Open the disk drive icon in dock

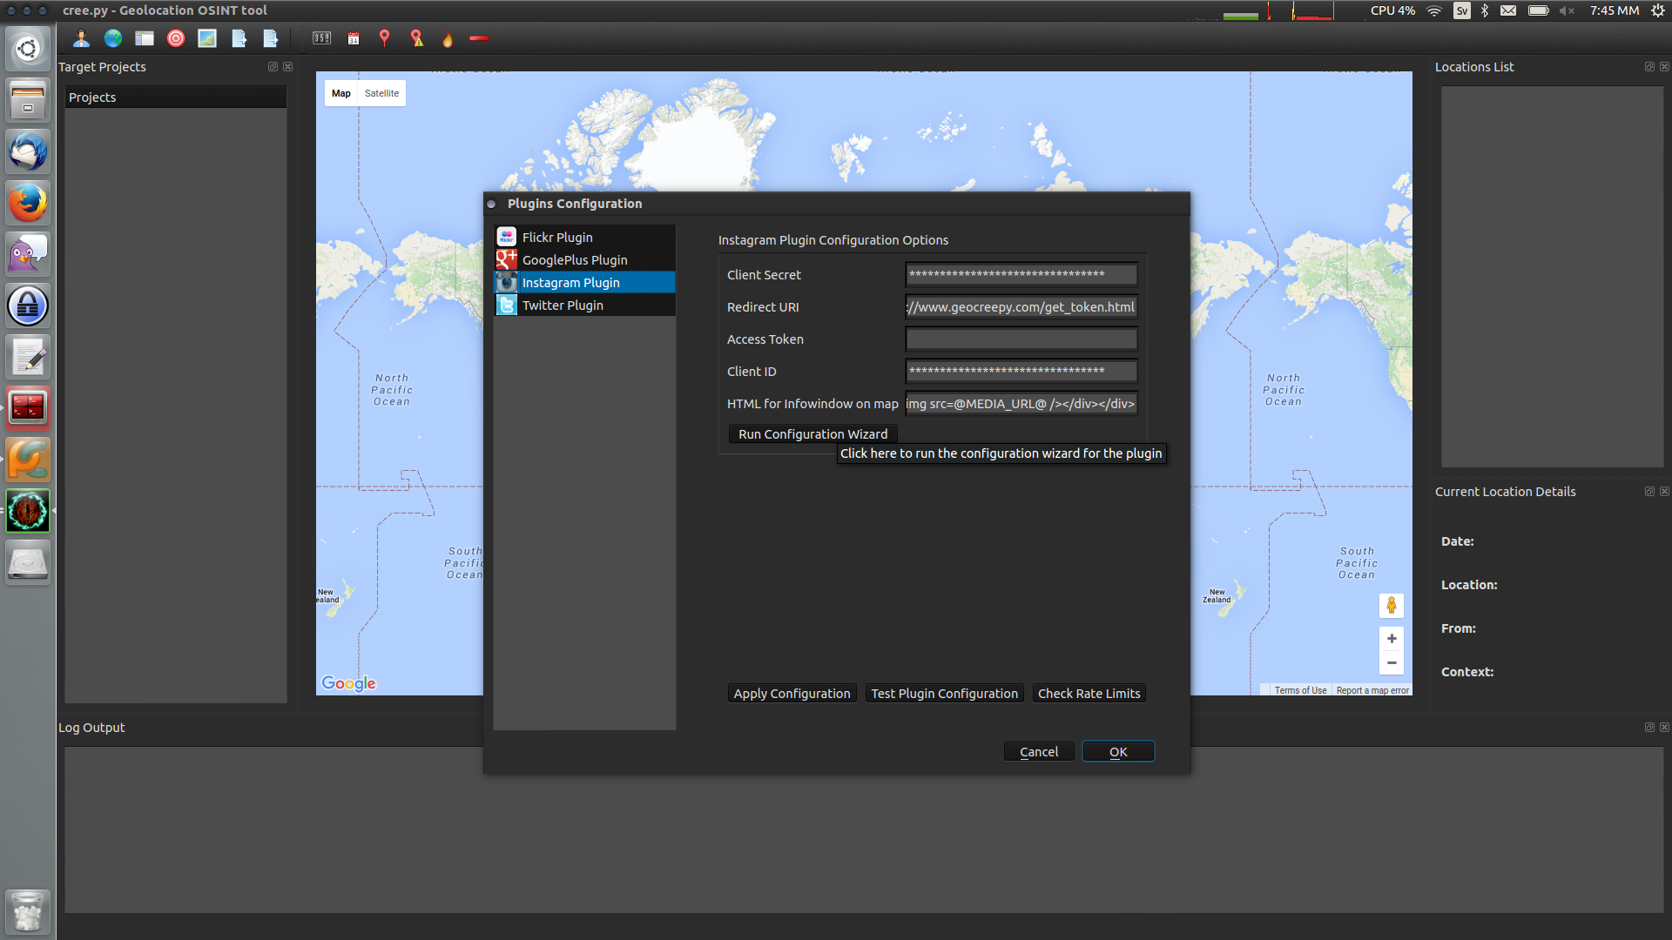pyautogui.click(x=28, y=562)
